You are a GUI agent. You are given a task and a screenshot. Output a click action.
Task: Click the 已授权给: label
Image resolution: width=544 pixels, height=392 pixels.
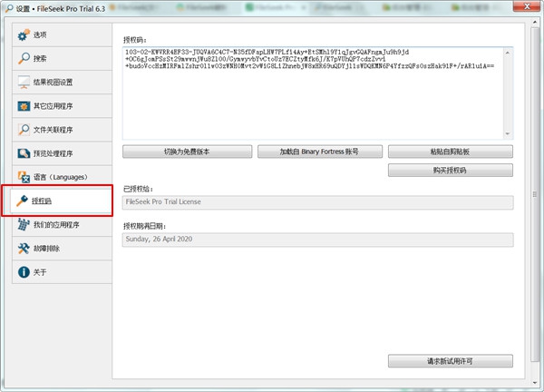[x=138, y=189]
